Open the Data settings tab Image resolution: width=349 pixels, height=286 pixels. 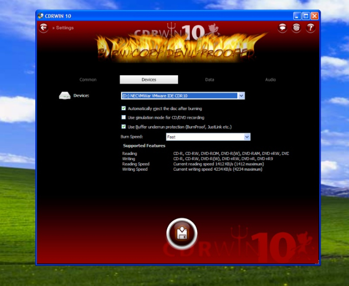[x=210, y=80]
